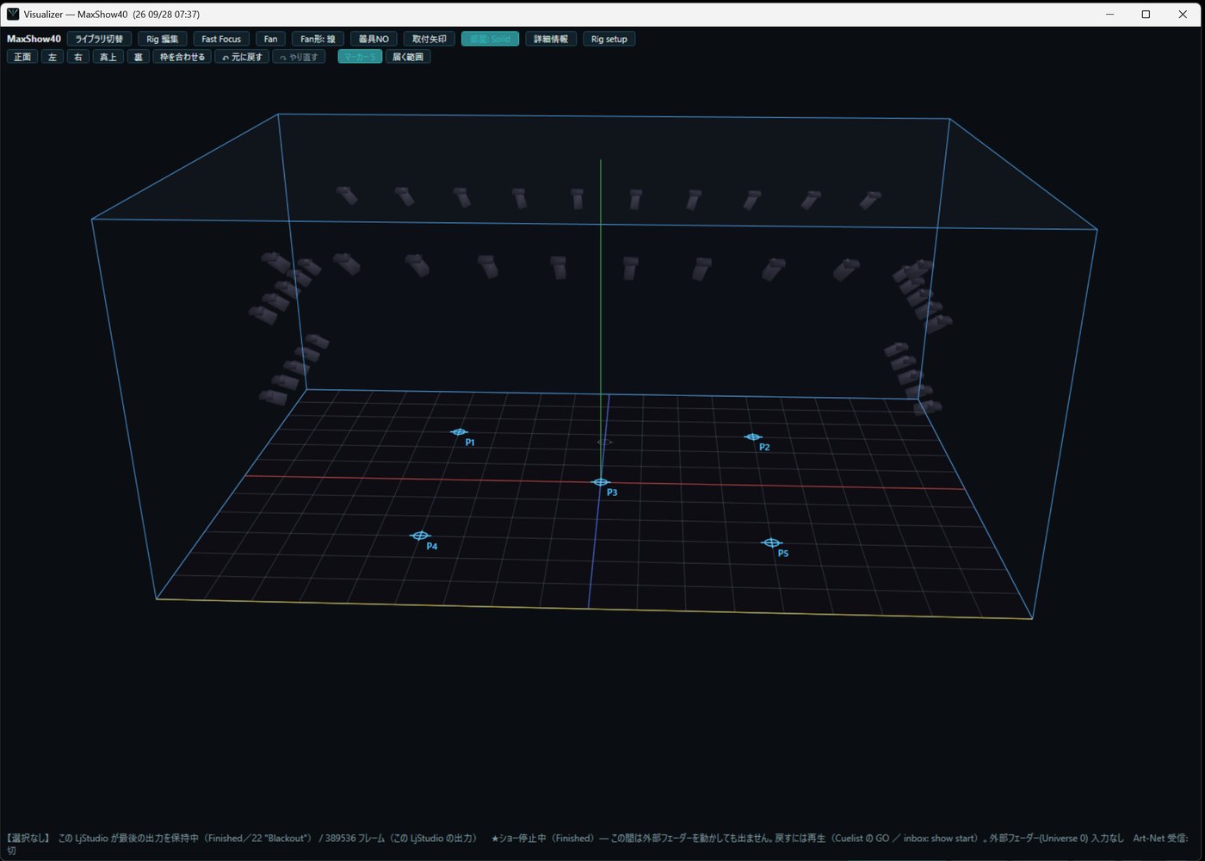Screen dimensions: 1205x861
Task: Activate Fast Focus
Action: [221, 39]
